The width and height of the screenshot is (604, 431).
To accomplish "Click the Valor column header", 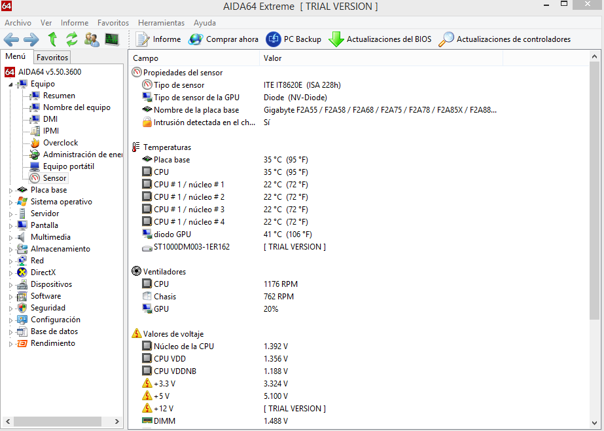I will [381, 58].
